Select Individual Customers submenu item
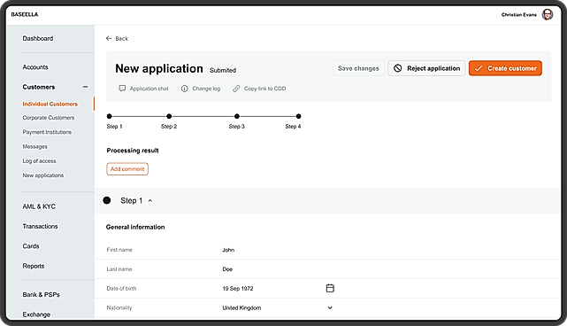 (x=50, y=104)
